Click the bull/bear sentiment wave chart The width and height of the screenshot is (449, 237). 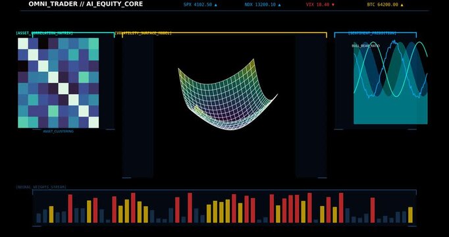[x=390, y=82]
